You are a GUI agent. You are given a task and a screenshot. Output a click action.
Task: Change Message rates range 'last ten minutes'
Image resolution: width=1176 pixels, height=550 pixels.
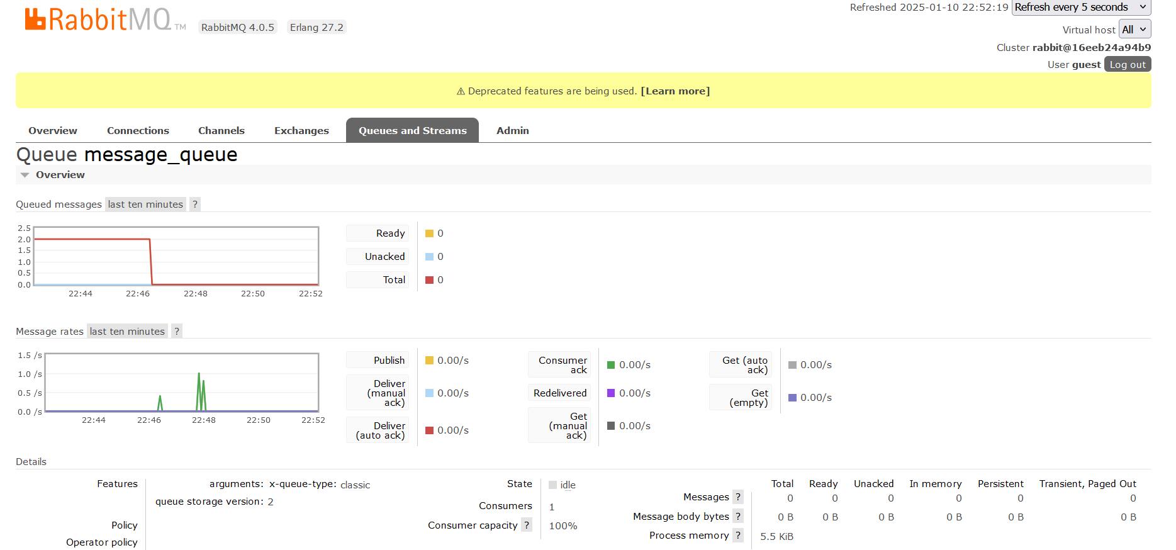pyautogui.click(x=127, y=331)
